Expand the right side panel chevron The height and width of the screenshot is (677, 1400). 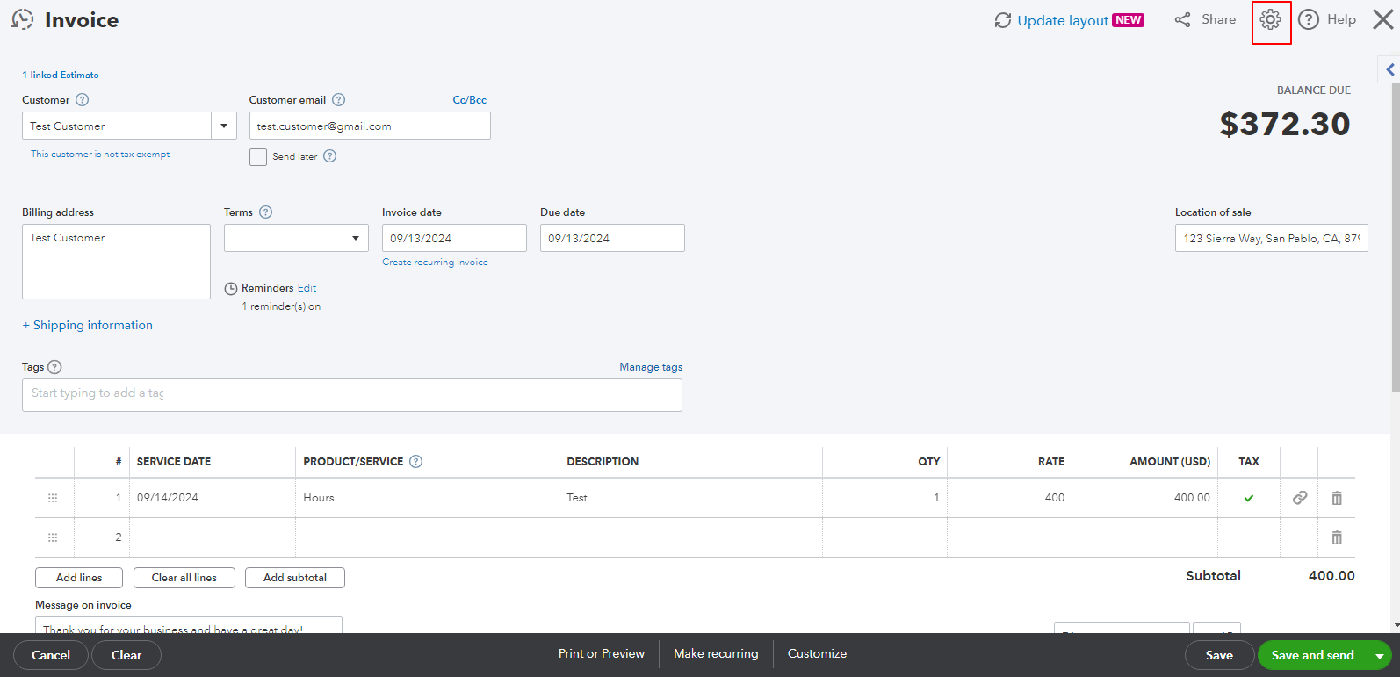[1389, 69]
